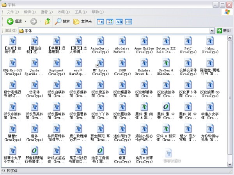The image size is (234, 175).
Task: Switch to Large Icons view
Action: pyautogui.click(x=100, y=21)
